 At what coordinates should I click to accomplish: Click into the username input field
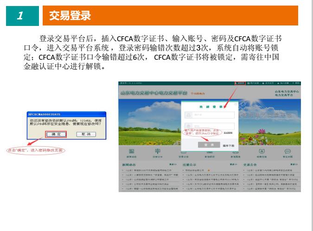[x=213, y=114]
